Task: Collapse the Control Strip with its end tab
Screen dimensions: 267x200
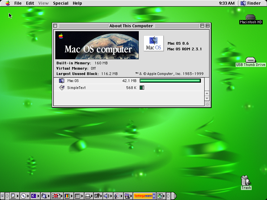Action: (174, 196)
